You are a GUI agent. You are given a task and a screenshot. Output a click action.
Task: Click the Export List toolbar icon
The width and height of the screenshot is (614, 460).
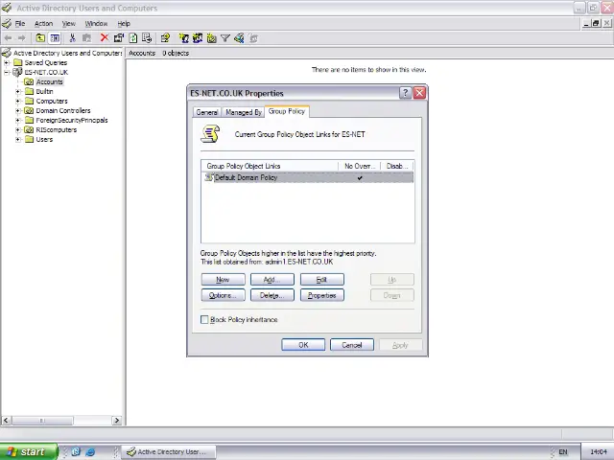click(x=147, y=38)
